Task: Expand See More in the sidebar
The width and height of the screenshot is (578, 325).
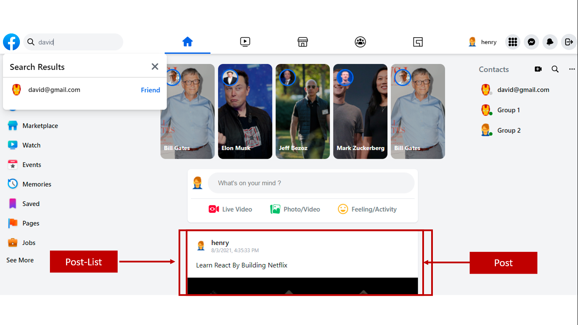Action: [x=20, y=260]
